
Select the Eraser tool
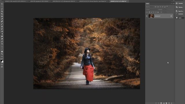(x=2, y=31)
